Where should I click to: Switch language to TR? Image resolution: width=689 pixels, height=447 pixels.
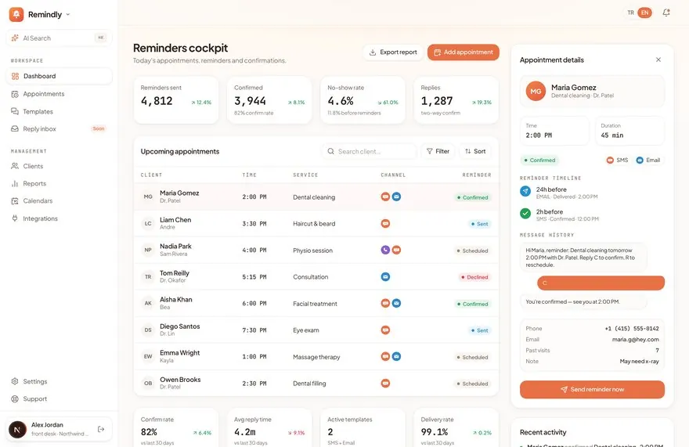(630, 13)
